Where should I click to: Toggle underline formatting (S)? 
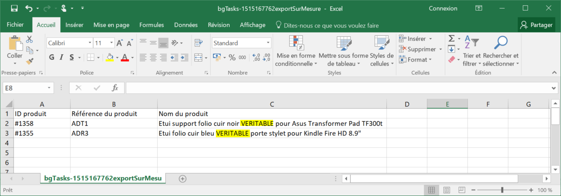[x=72, y=57]
